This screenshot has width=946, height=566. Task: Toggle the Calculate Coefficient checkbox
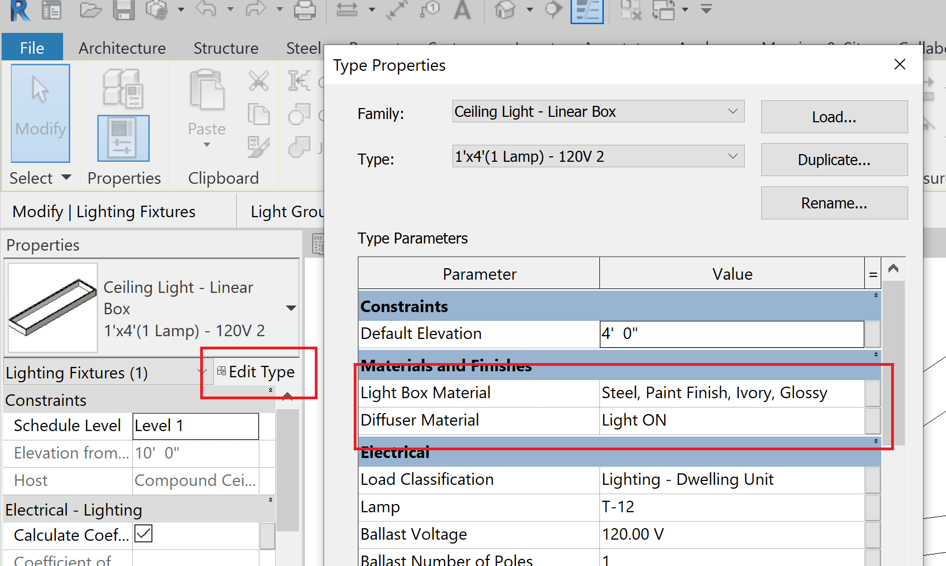click(143, 533)
